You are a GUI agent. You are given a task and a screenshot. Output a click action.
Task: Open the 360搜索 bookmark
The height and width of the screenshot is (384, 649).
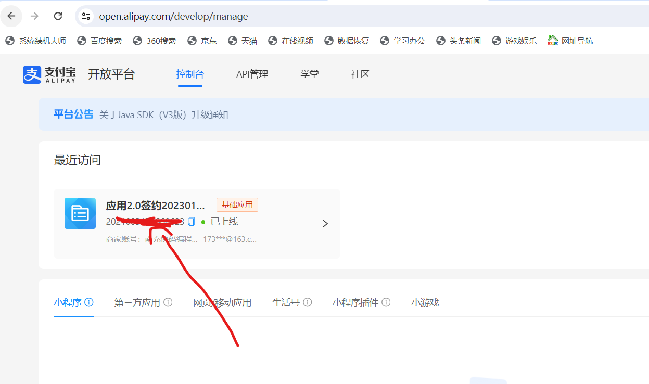tap(155, 41)
